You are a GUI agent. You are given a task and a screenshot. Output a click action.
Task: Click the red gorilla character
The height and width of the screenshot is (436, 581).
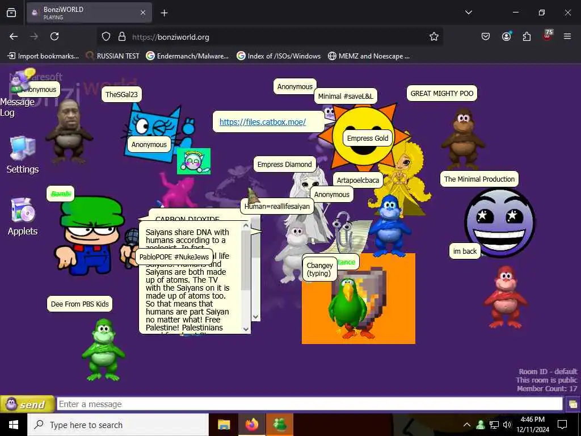click(x=506, y=297)
